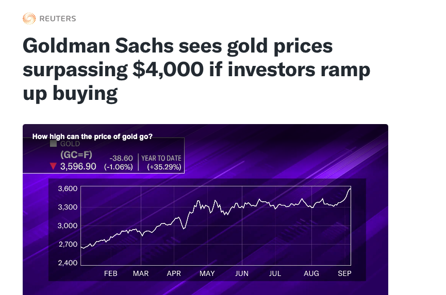The width and height of the screenshot is (446, 295).
Task: Click the 3,600 value on the price axis
Action: pos(67,189)
